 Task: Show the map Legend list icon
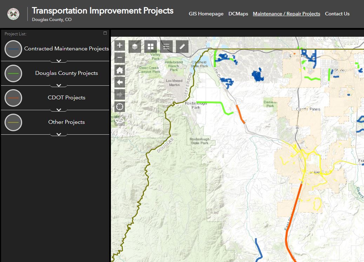[x=166, y=46]
